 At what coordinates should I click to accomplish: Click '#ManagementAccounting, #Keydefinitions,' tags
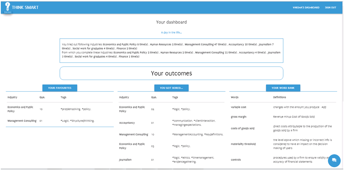click(x=198, y=135)
